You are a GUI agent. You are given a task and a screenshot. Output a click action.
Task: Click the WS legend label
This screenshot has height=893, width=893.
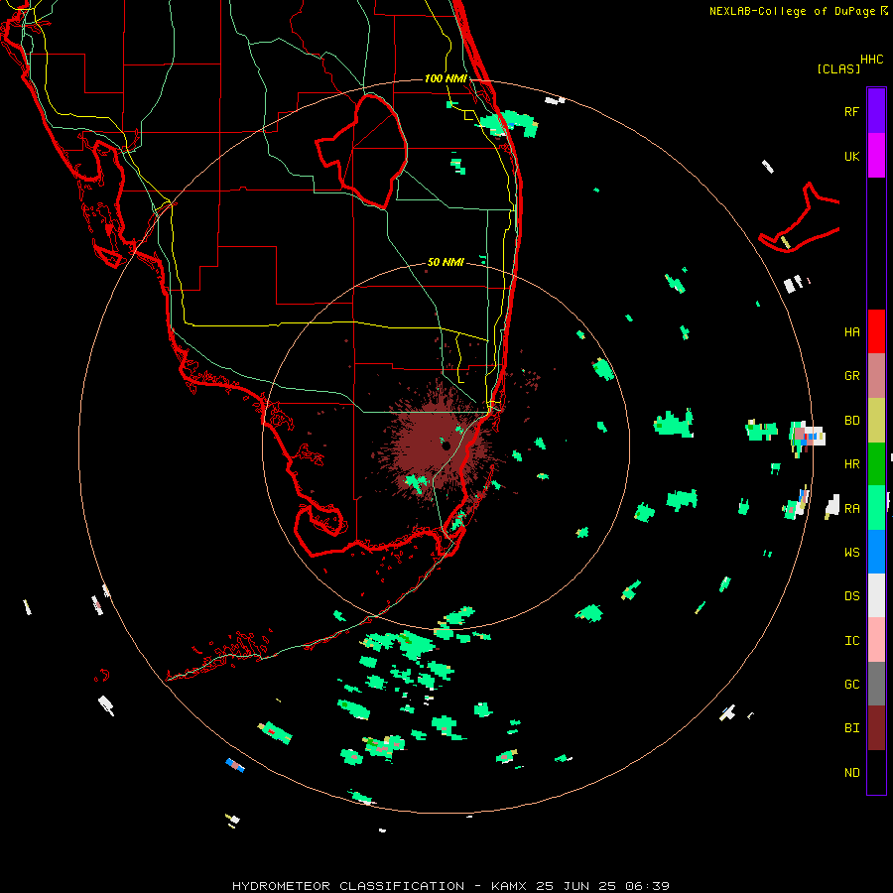click(851, 552)
